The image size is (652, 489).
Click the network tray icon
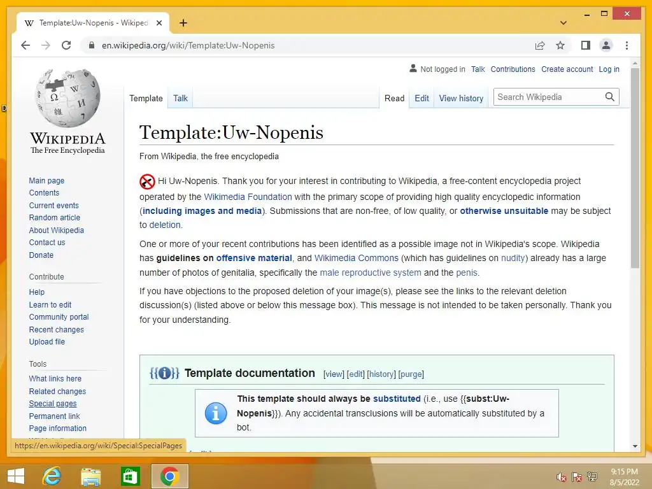[x=592, y=477]
